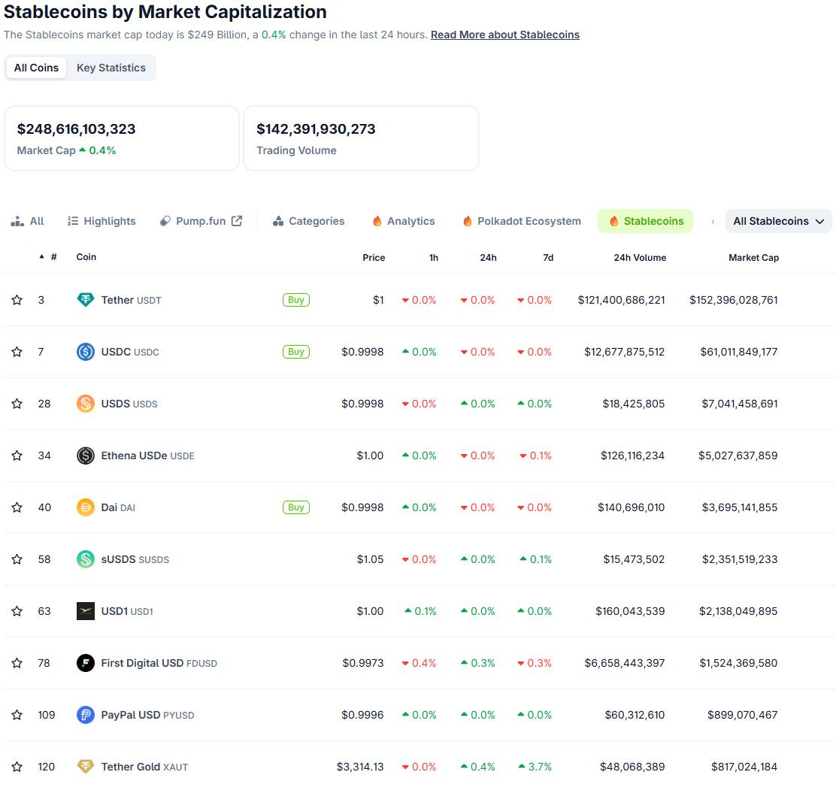
Task: Open the PayPal USD coin page
Action: click(x=147, y=715)
